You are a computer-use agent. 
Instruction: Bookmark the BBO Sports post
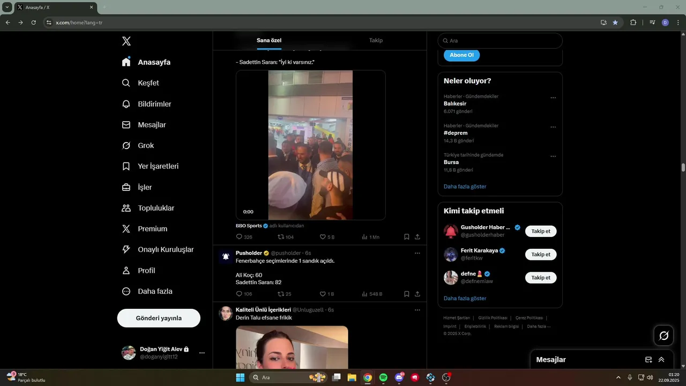pyautogui.click(x=407, y=236)
